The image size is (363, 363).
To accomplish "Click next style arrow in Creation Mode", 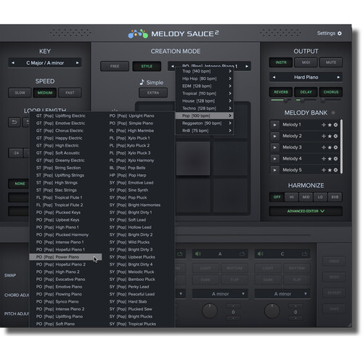I will point(247,66).
